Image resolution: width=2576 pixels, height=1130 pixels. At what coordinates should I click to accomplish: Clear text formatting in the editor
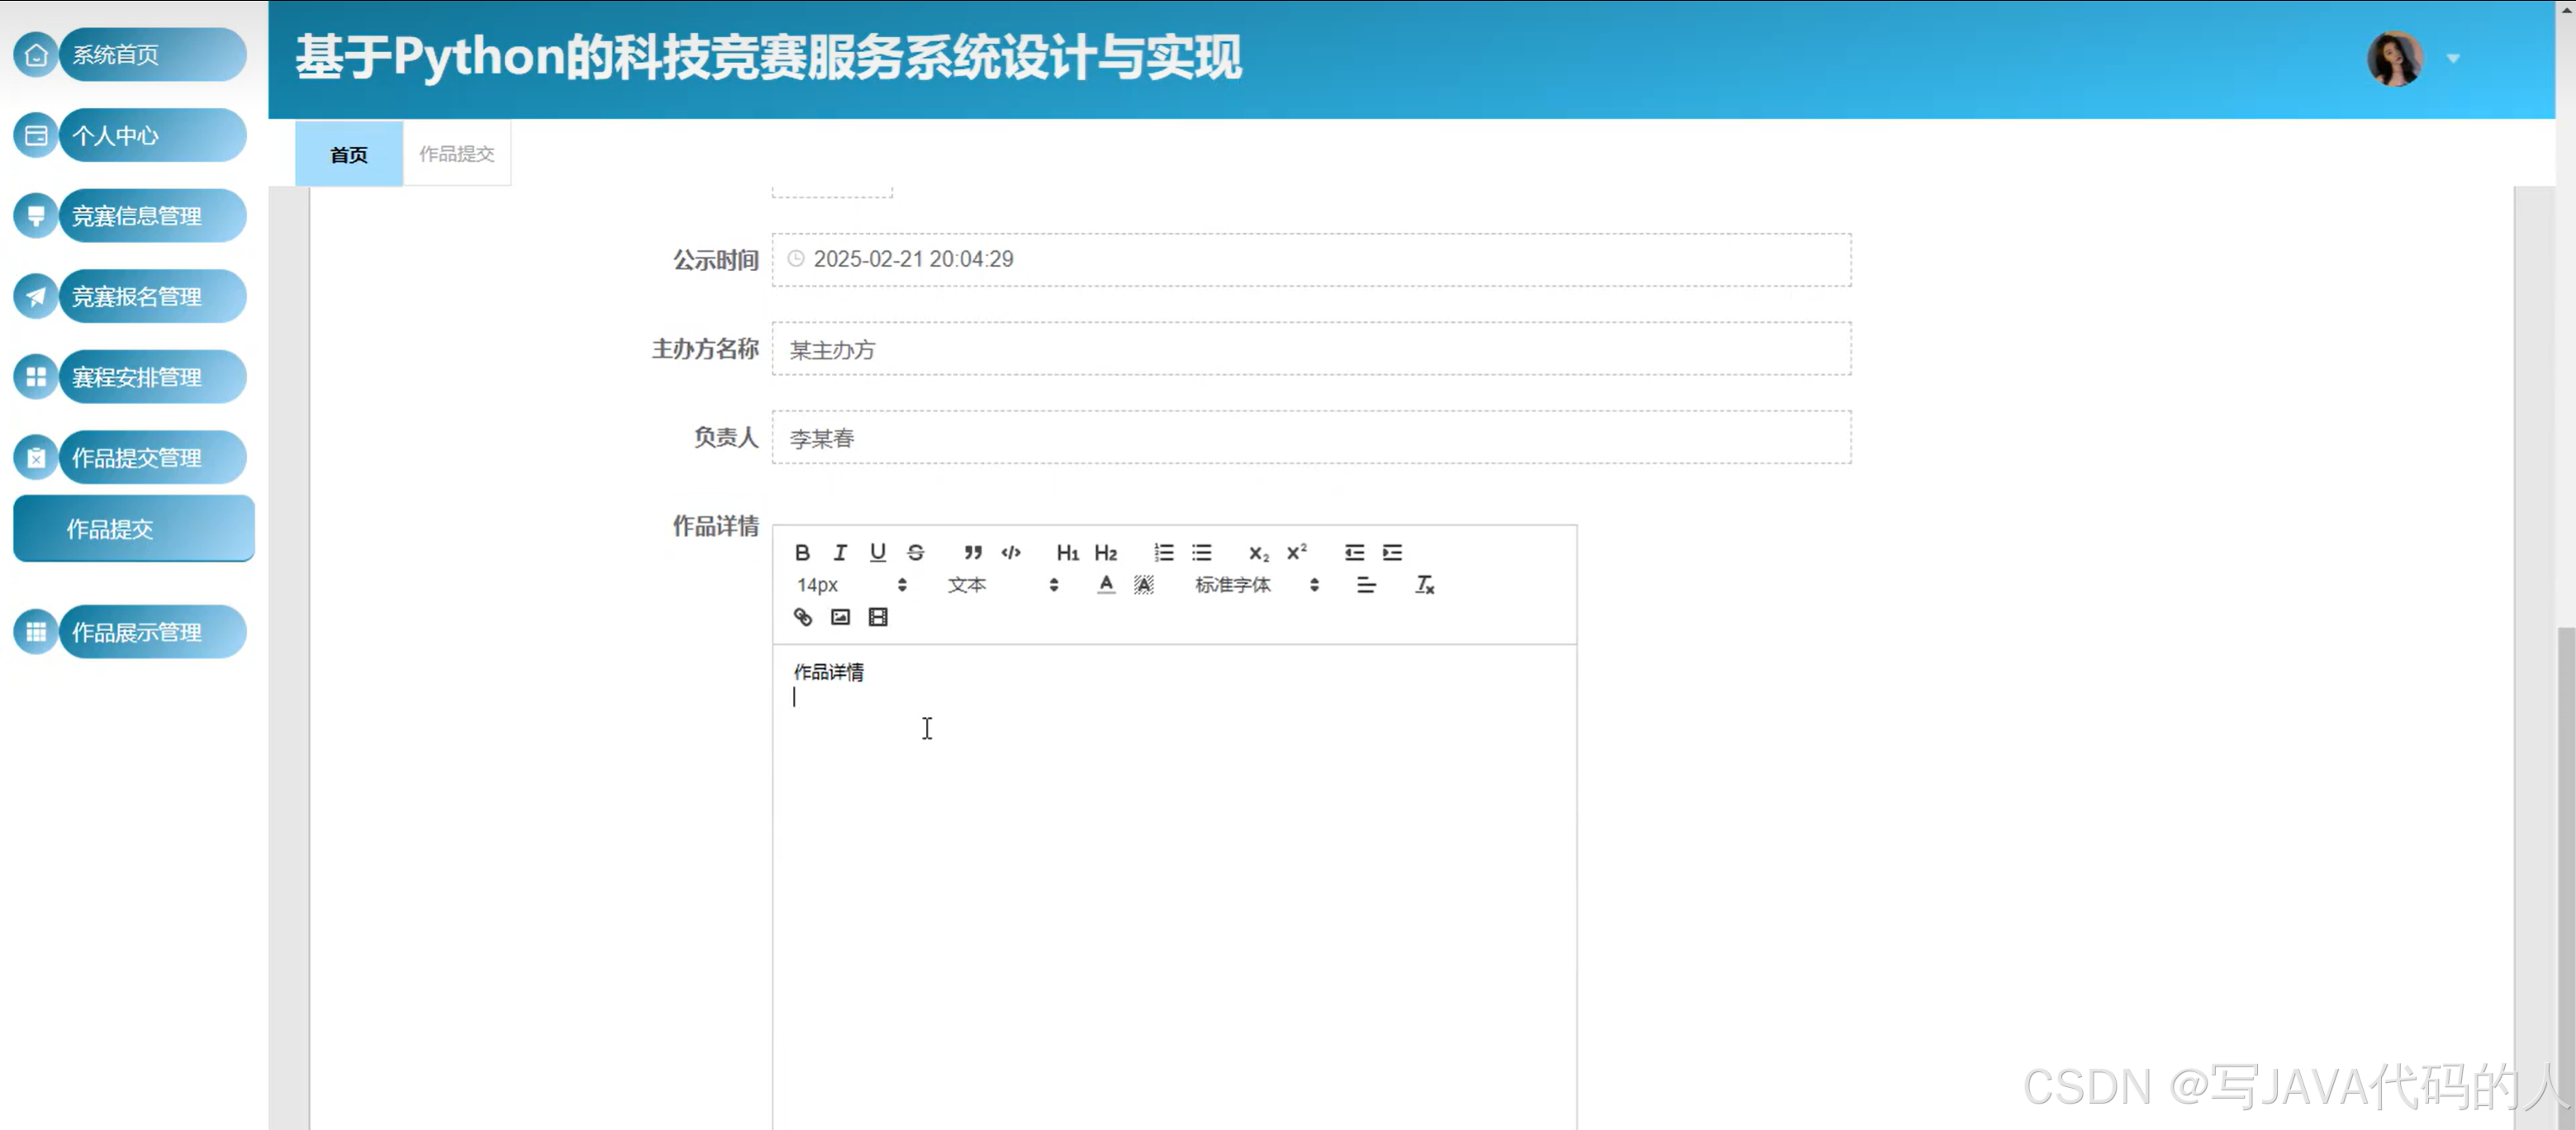1424,585
